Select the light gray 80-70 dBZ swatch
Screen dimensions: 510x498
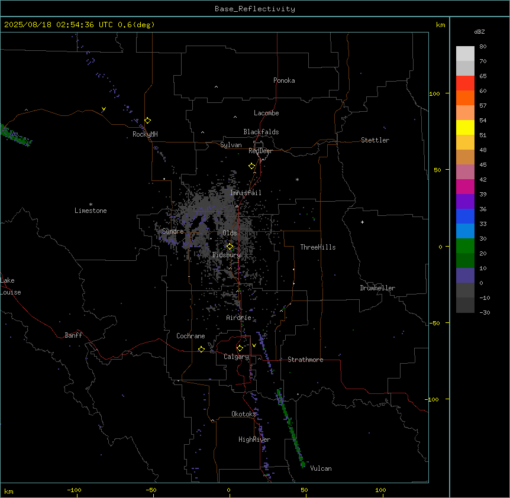coord(465,54)
